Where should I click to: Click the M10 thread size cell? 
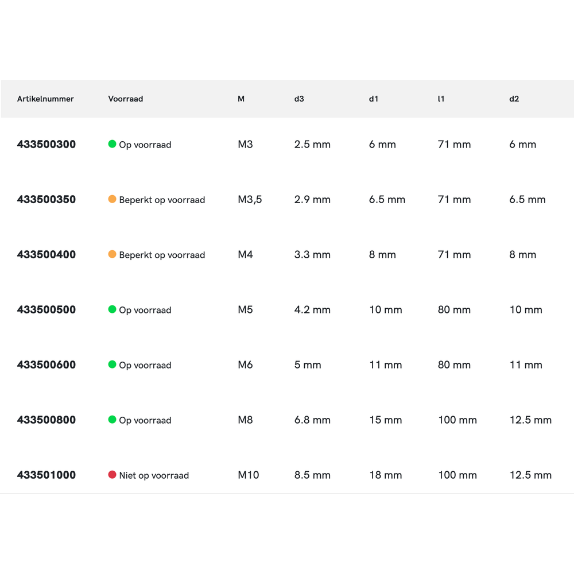249,475
